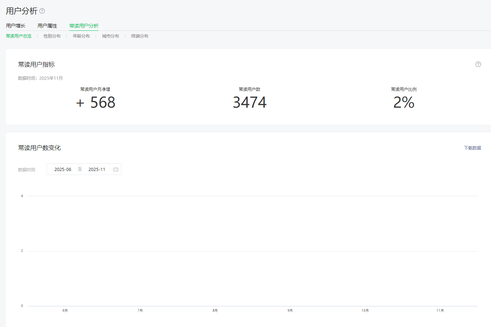491x327 pixels.
Task: Switch to the 用户增长 tab
Action: [16, 26]
